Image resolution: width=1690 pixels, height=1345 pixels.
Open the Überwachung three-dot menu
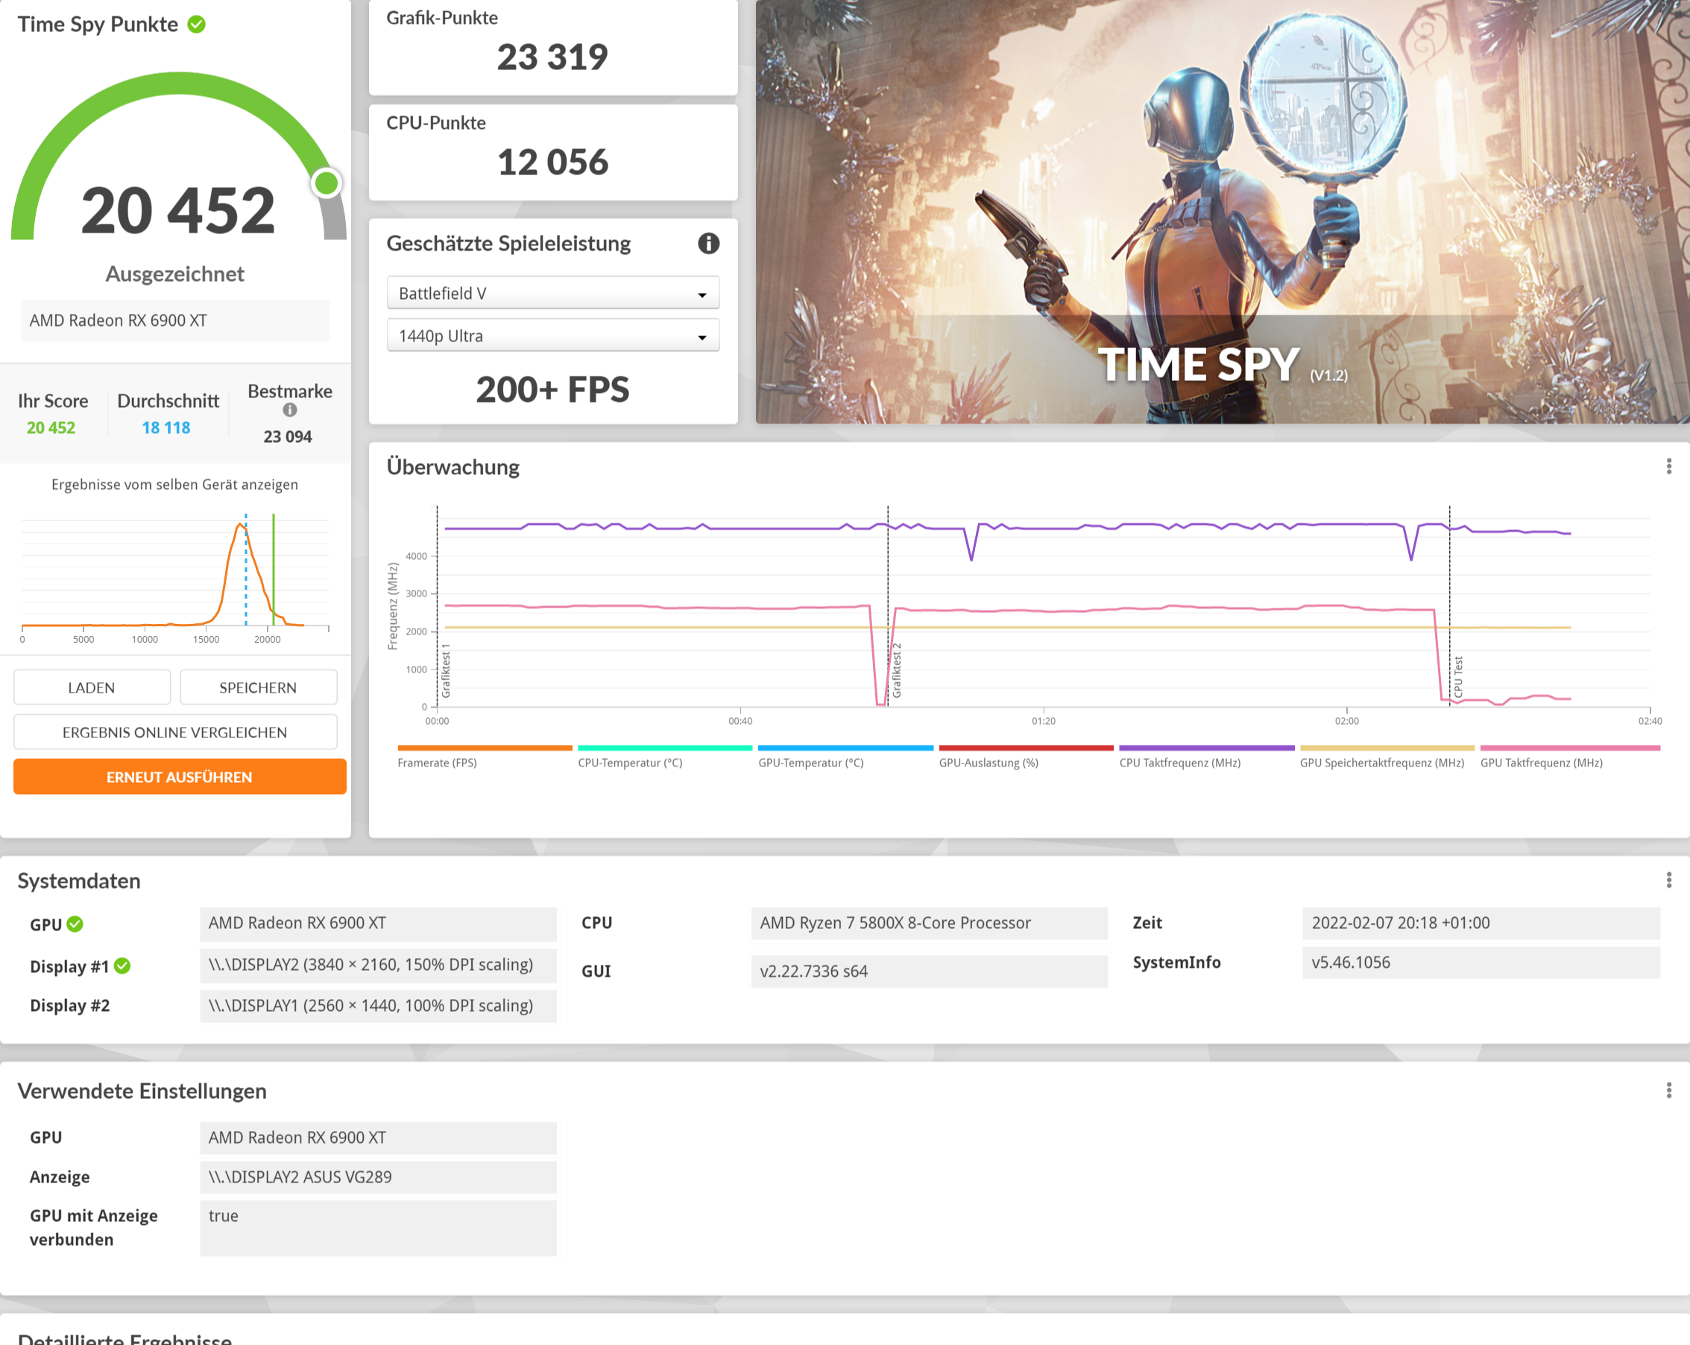click(x=1668, y=467)
